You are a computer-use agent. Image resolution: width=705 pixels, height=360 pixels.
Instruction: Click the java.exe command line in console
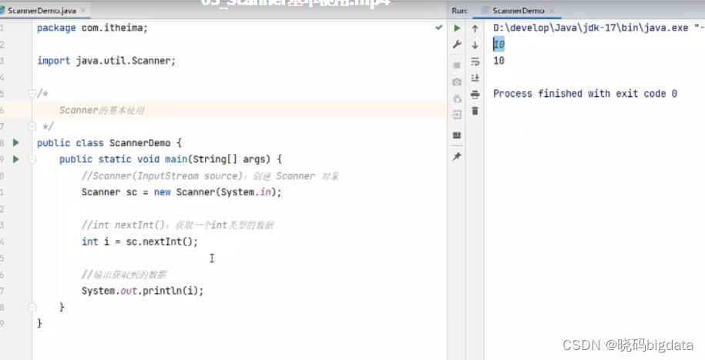coord(599,28)
